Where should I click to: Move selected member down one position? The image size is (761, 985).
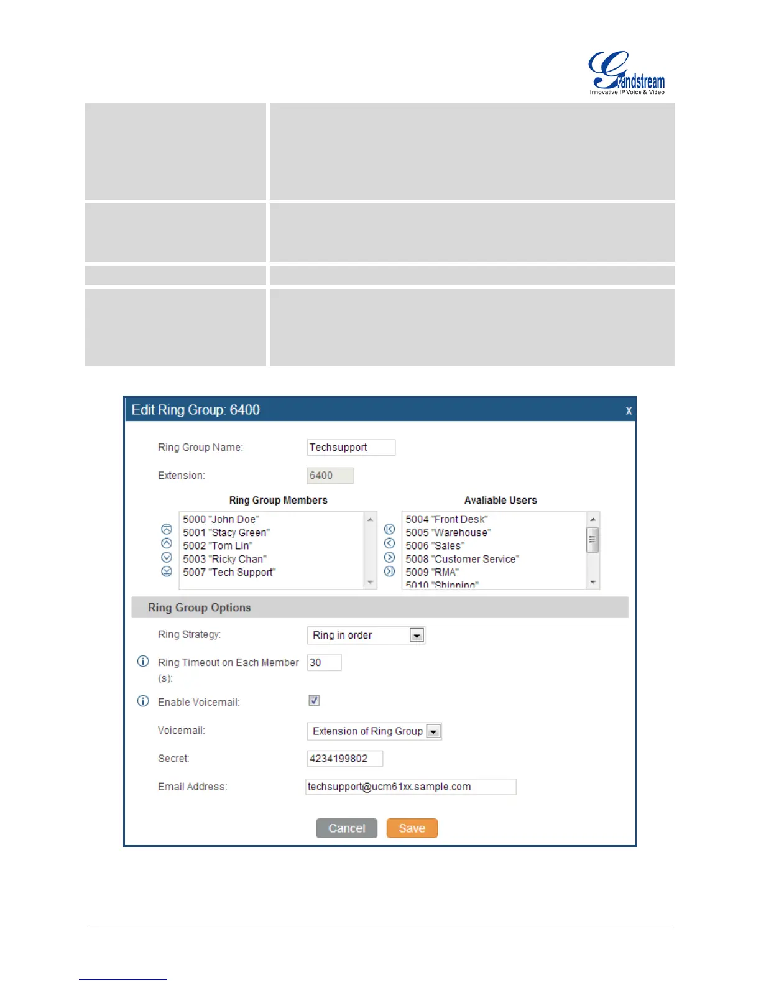tap(167, 557)
